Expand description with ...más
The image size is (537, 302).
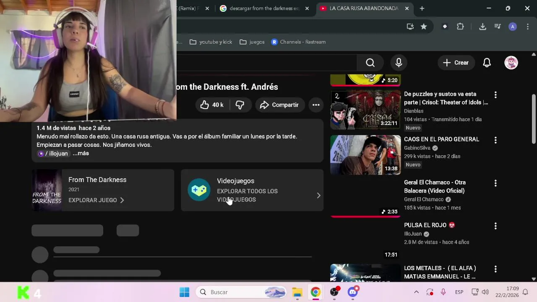[x=81, y=154]
